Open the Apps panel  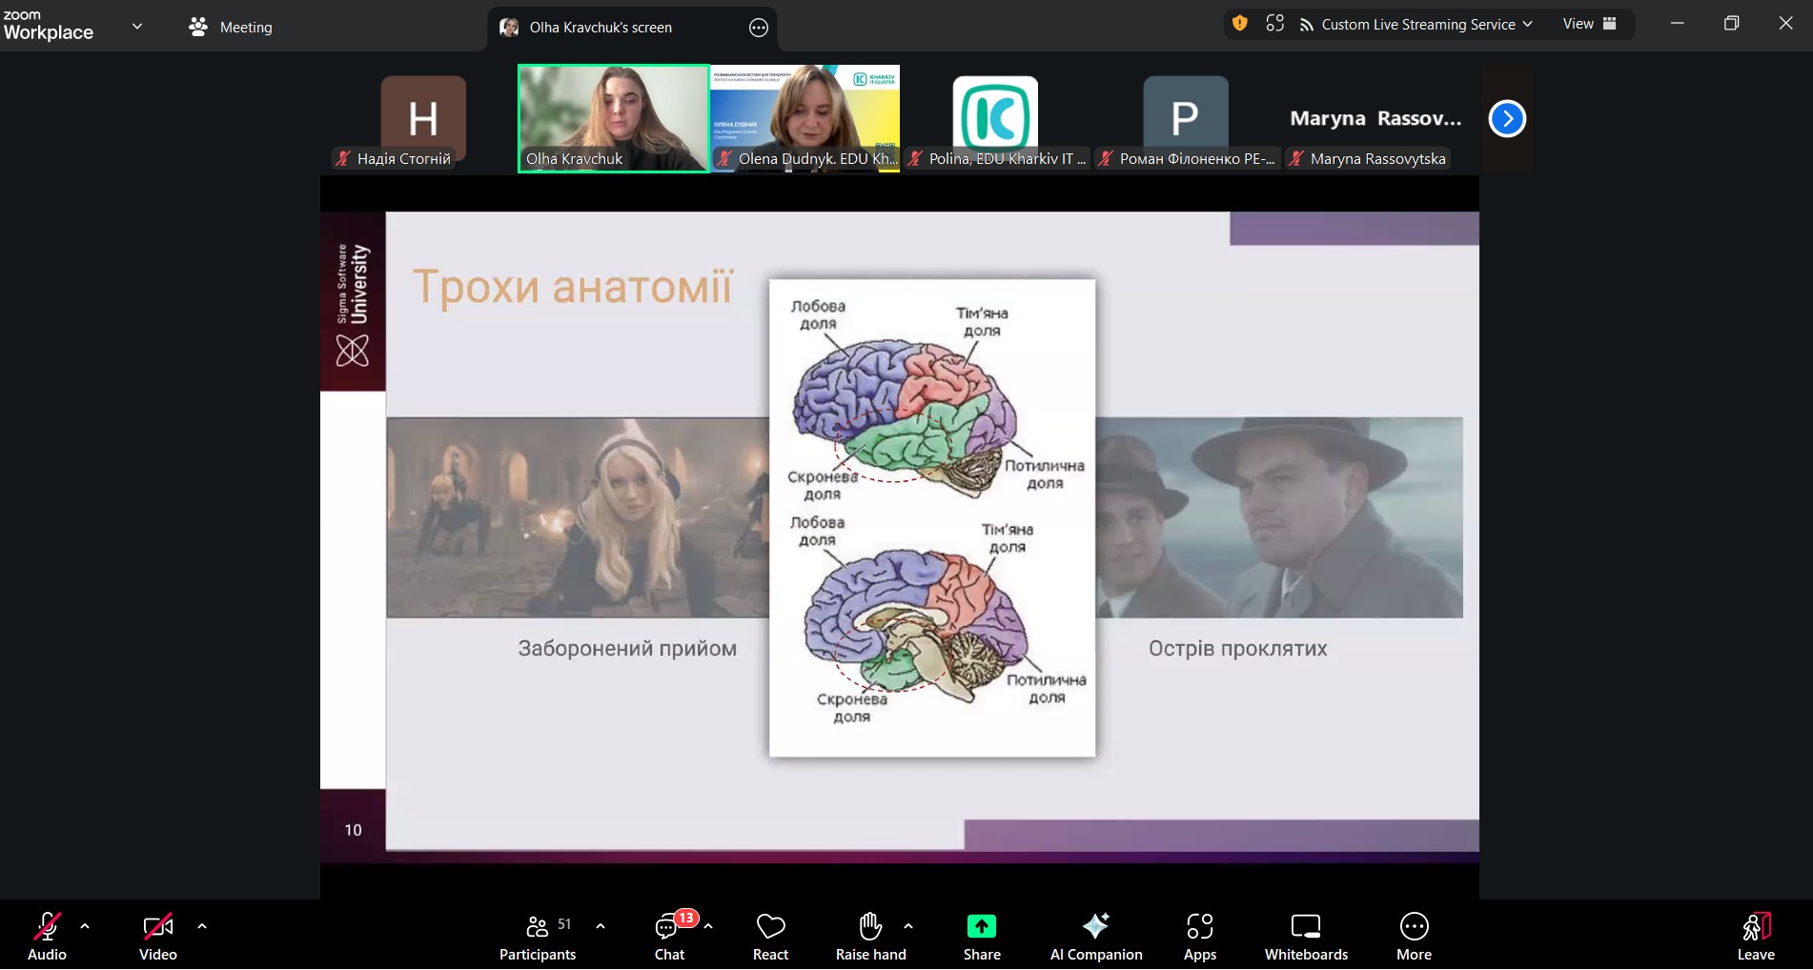click(x=1199, y=937)
